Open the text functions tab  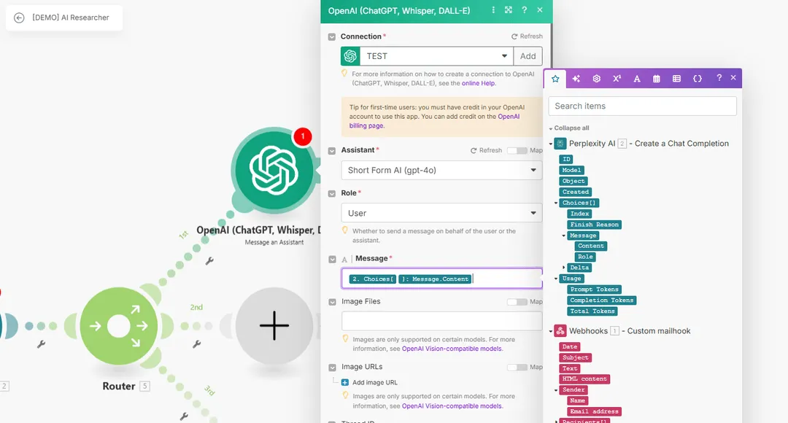pos(637,78)
